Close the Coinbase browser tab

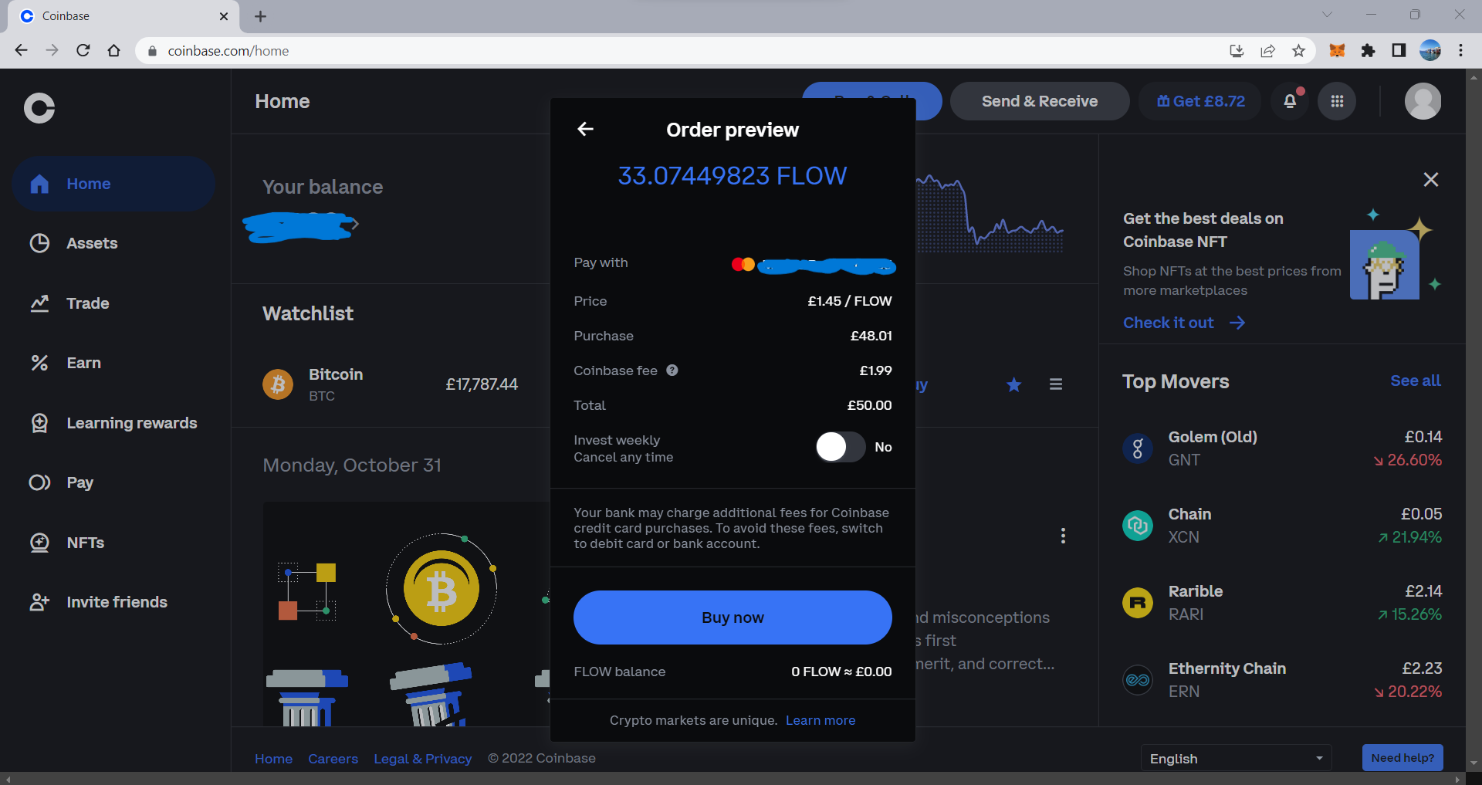[x=224, y=16]
